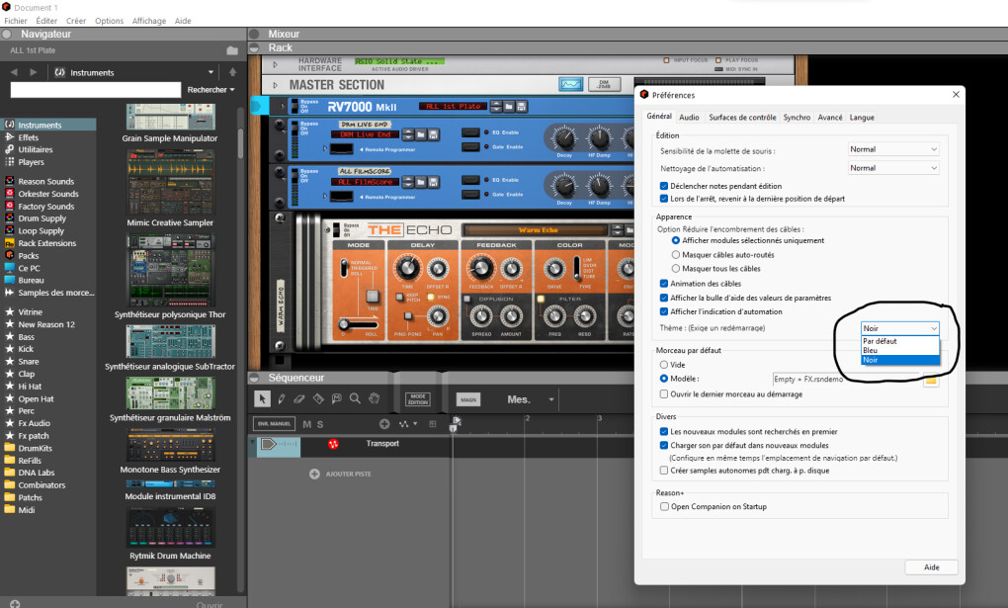The width and height of the screenshot is (1008, 608).
Task: Click the Transport track red icon
Action: (x=333, y=444)
